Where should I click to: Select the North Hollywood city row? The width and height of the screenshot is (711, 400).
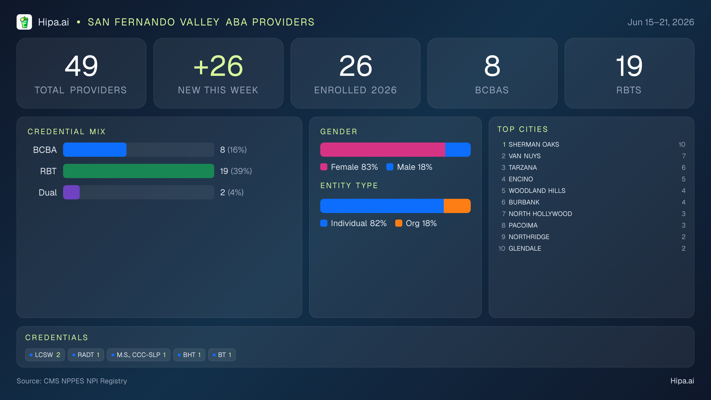click(592, 214)
